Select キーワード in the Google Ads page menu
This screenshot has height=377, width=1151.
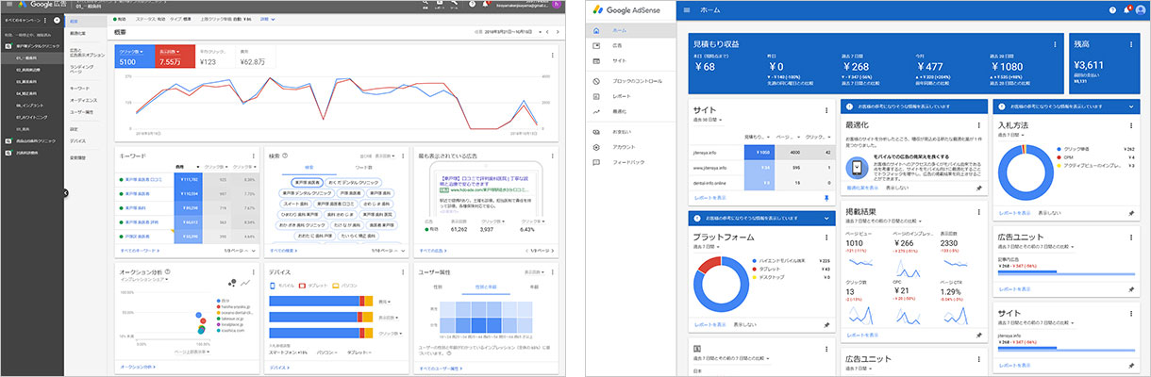[x=81, y=88]
